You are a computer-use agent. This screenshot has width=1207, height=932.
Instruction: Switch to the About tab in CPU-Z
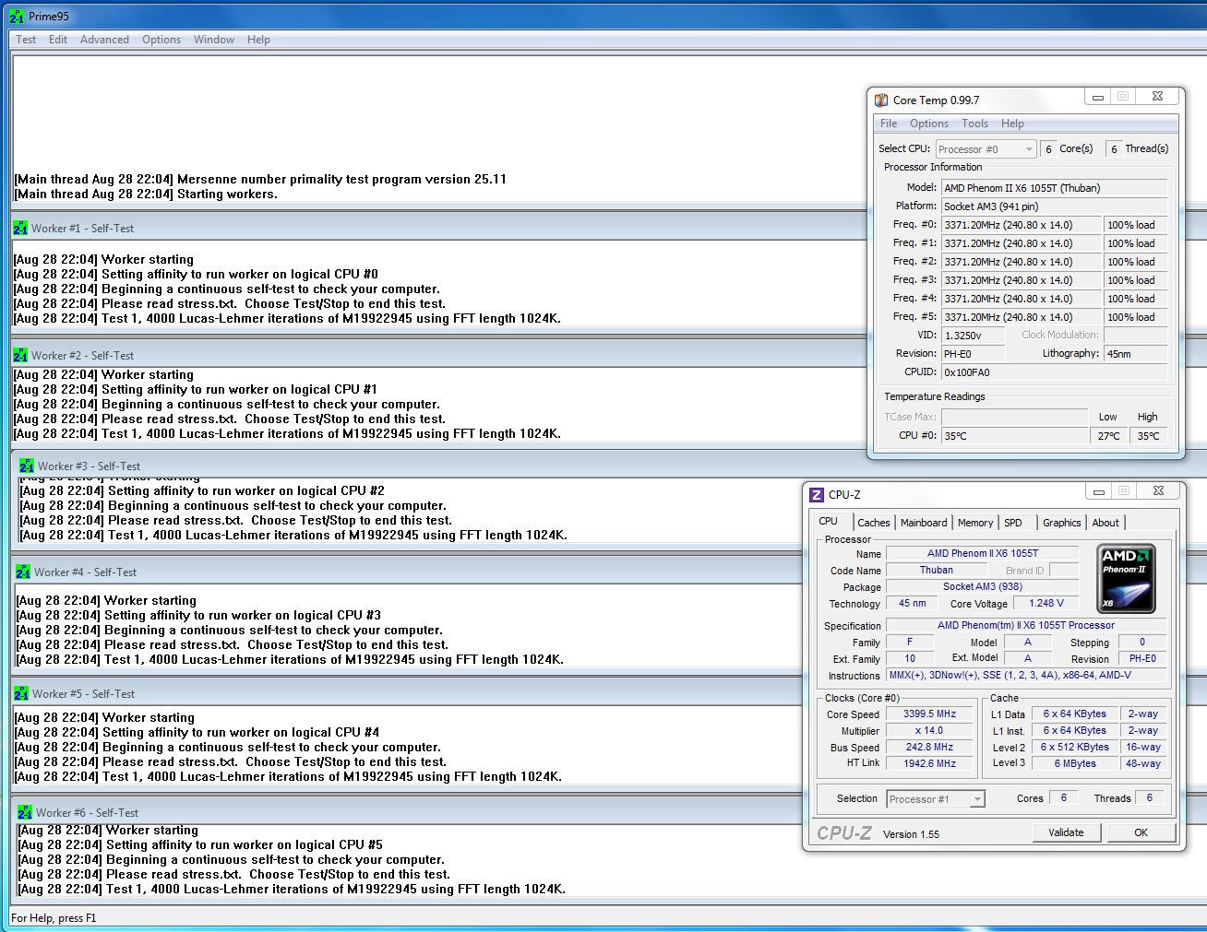pos(1105,523)
